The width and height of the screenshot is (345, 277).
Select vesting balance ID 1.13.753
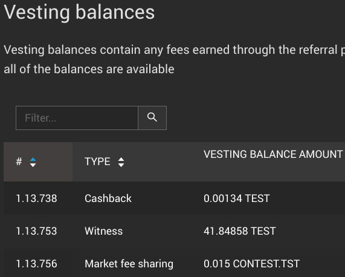(x=36, y=231)
